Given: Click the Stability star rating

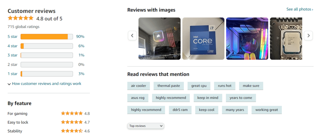Looking at the screenshot, I should (72, 131).
